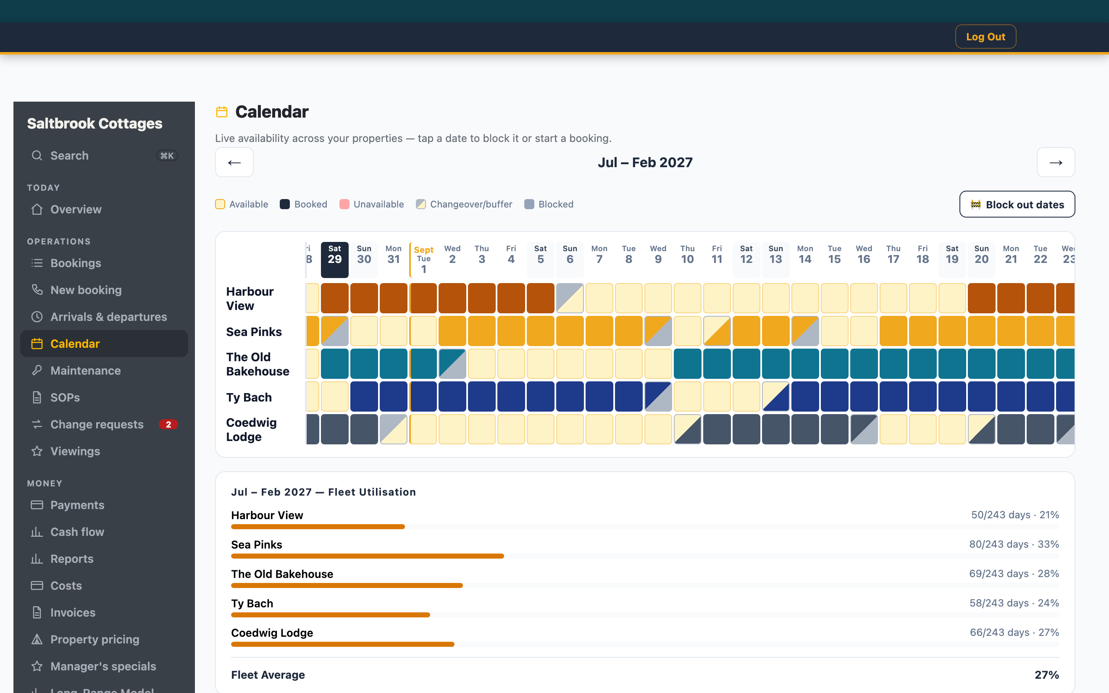The width and height of the screenshot is (1109, 693).
Task: Click the Cash flow chart icon
Action: (x=37, y=532)
